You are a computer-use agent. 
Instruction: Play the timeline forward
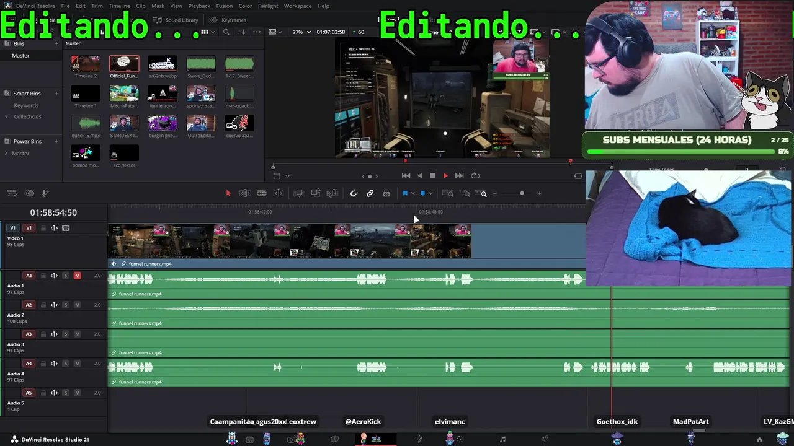[445, 176]
